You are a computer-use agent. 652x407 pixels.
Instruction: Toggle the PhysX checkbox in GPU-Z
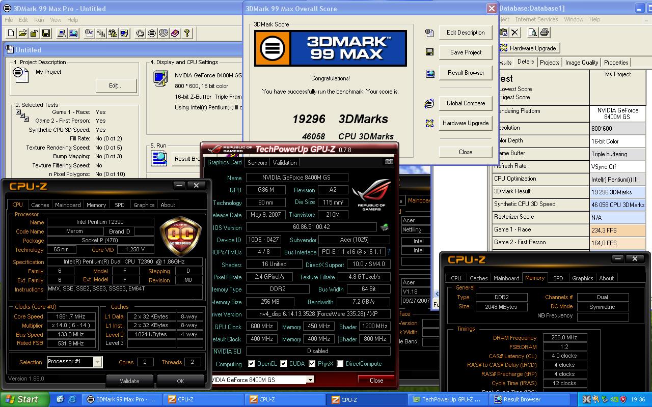(x=312, y=364)
